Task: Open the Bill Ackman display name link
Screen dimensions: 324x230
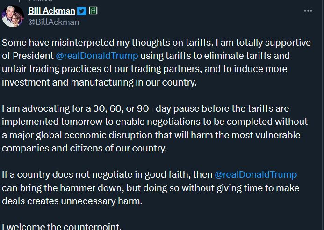Action: (x=51, y=11)
